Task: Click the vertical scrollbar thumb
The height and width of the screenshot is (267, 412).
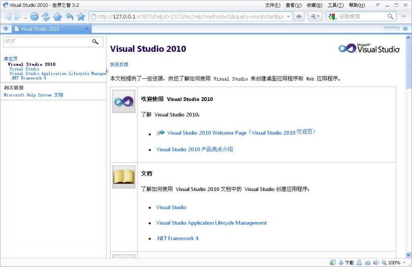Action: click(408, 65)
